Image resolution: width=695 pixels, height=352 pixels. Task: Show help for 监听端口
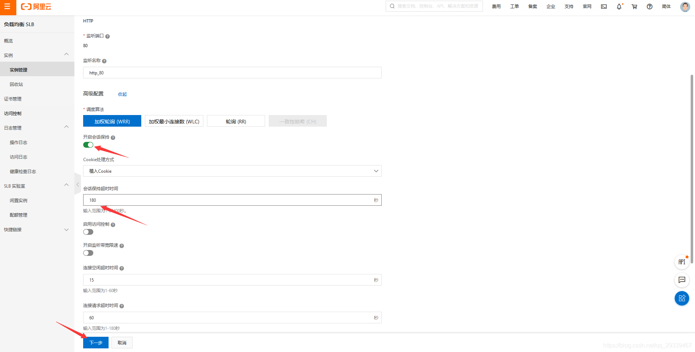107,36
